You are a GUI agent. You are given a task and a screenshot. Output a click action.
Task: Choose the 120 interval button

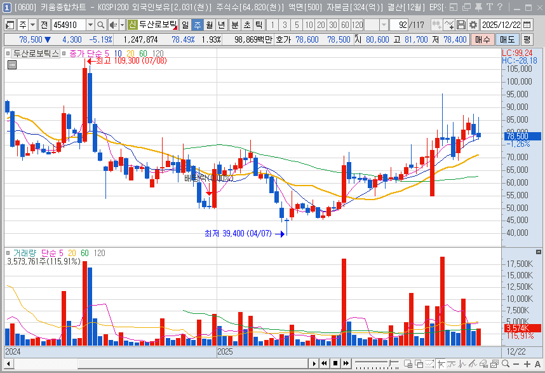coord(358,25)
